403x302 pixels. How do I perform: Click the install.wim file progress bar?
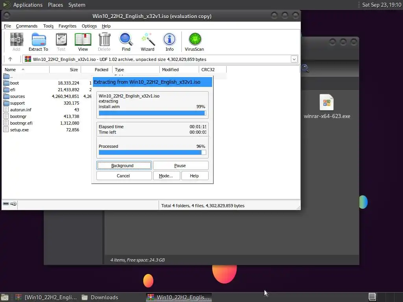click(152, 113)
